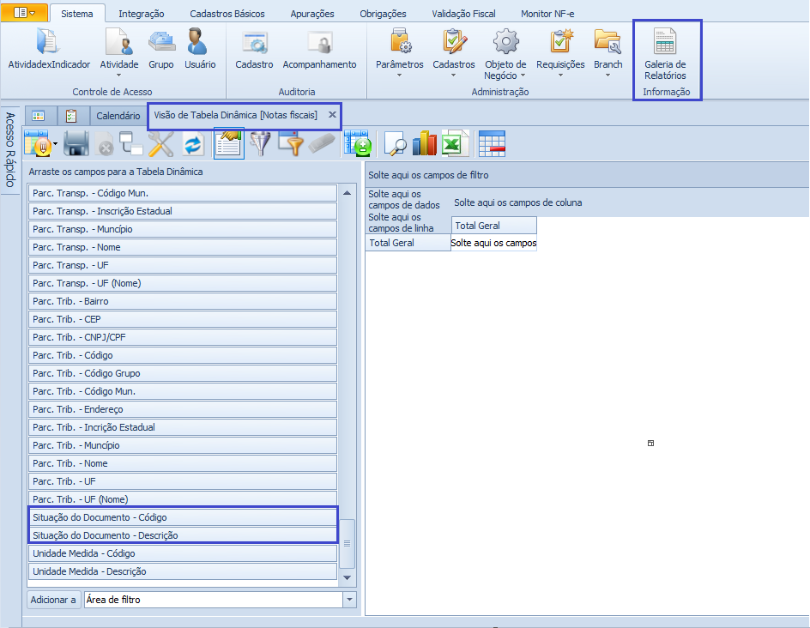Switch to the Calendário document tab
The height and width of the screenshot is (628, 810).
click(x=118, y=116)
